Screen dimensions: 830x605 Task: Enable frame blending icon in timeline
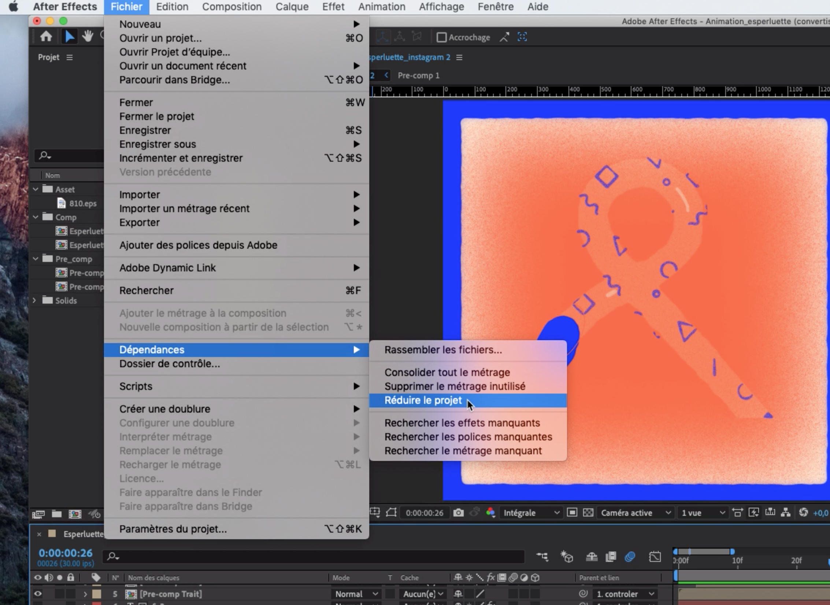(x=611, y=557)
